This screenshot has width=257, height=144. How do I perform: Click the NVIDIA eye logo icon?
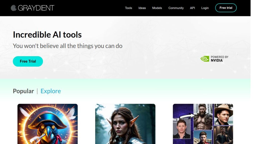pyautogui.click(x=205, y=59)
